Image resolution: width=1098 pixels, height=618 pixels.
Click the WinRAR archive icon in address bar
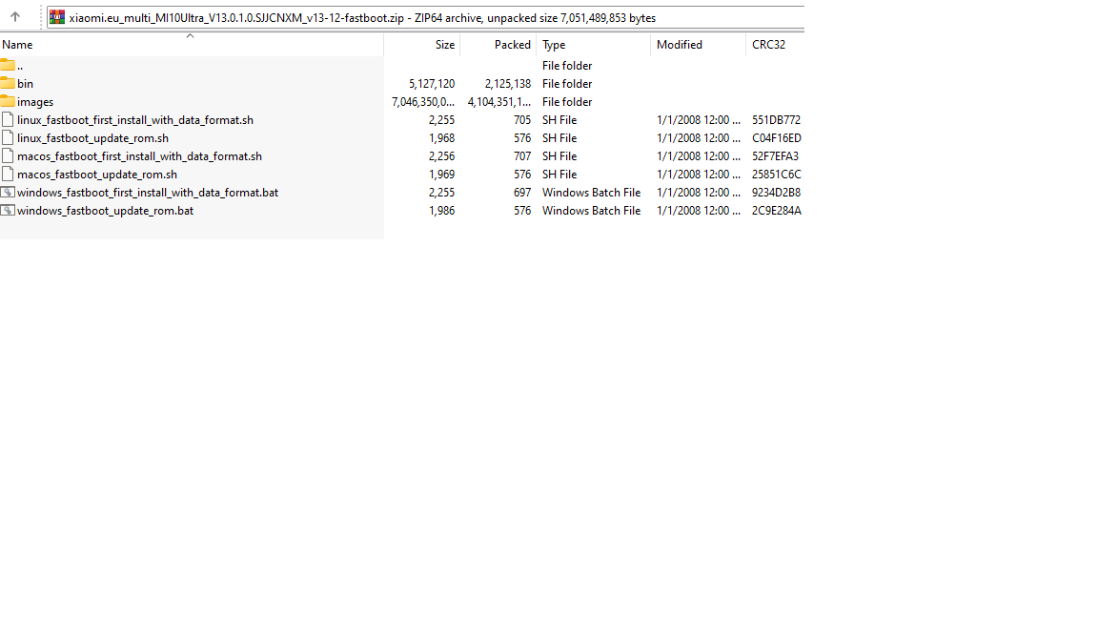pos(57,17)
